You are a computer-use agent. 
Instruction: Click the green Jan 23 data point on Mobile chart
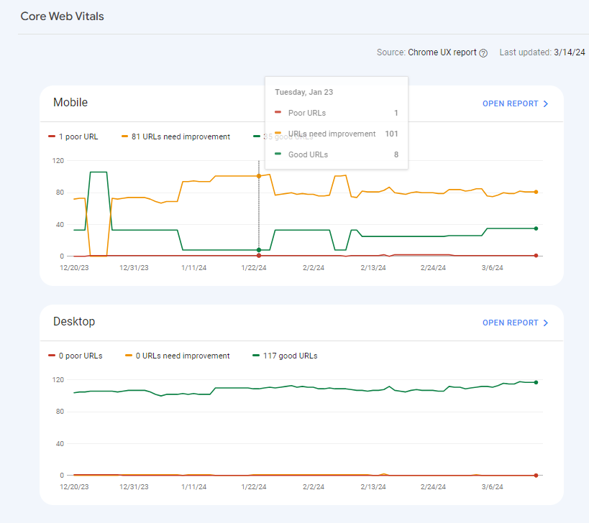point(259,249)
